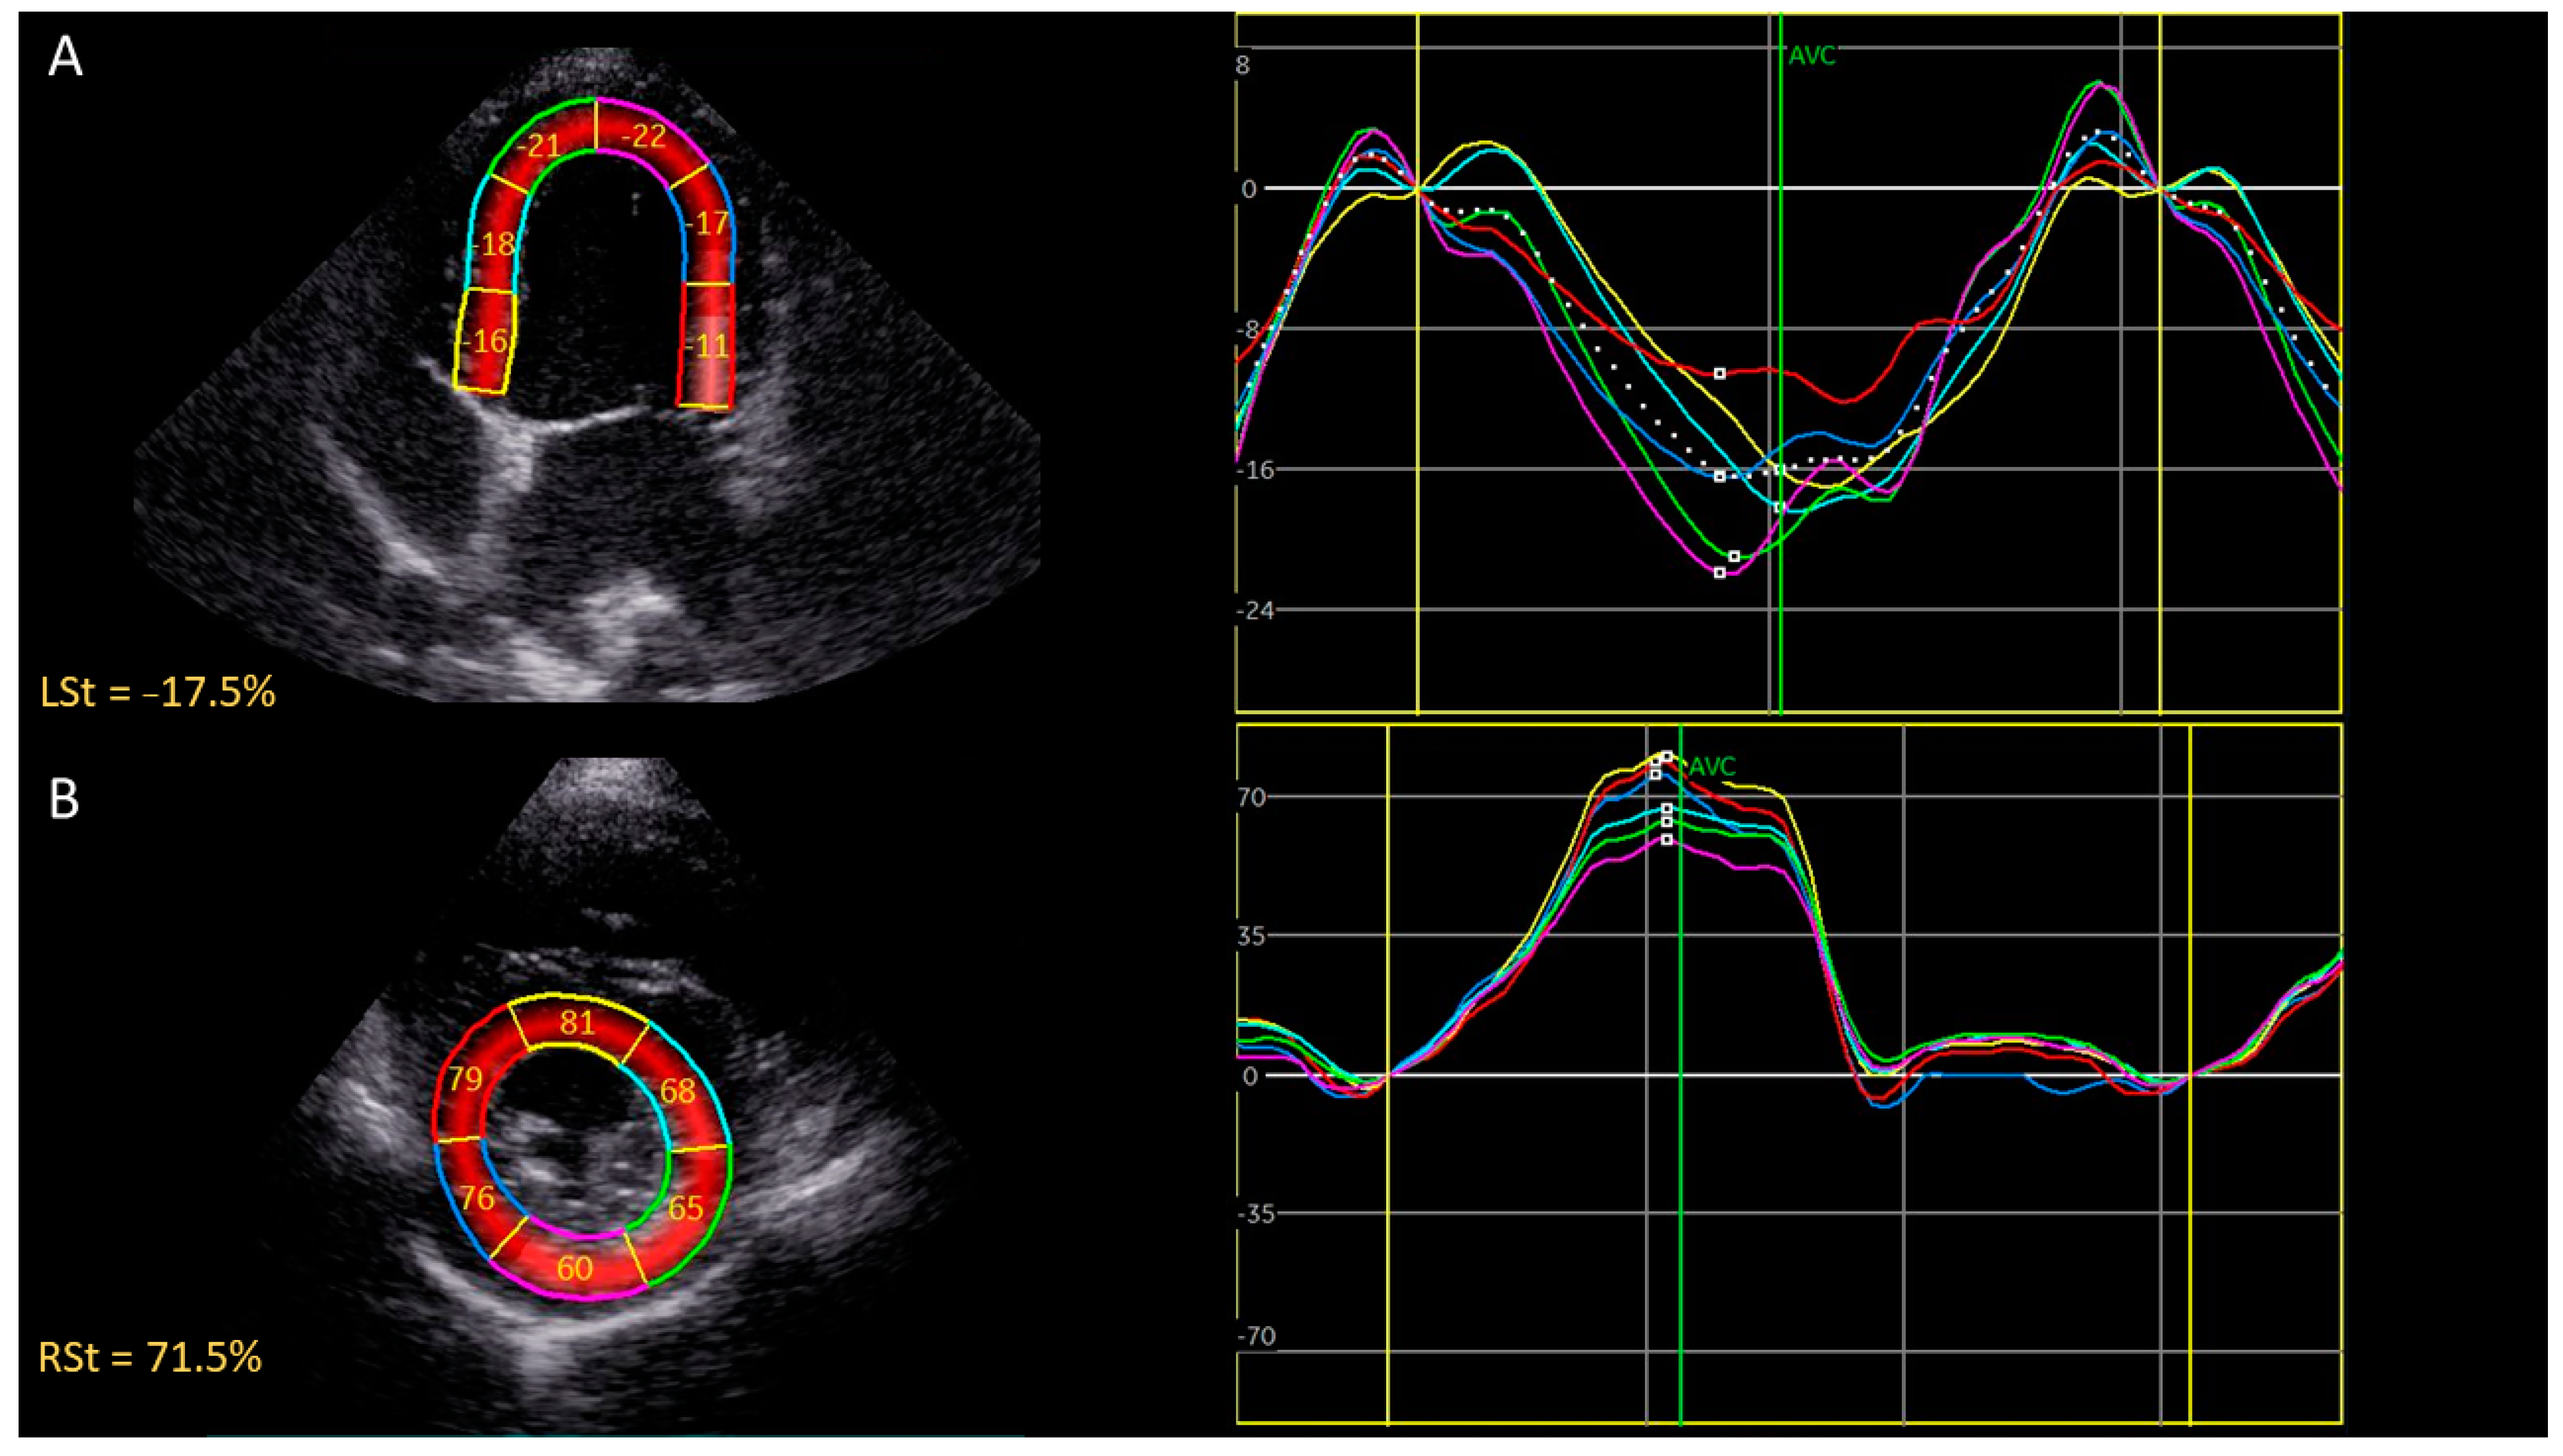This screenshot has width=2563, height=1456.
Task: Select the 65 green-outlined segment
Action: 686,1208
